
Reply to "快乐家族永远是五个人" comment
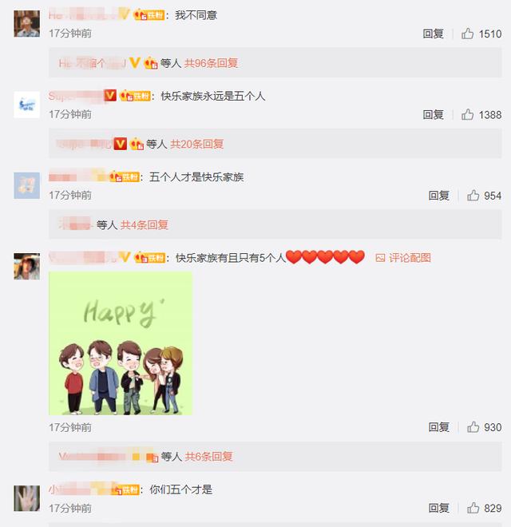[x=433, y=115]
